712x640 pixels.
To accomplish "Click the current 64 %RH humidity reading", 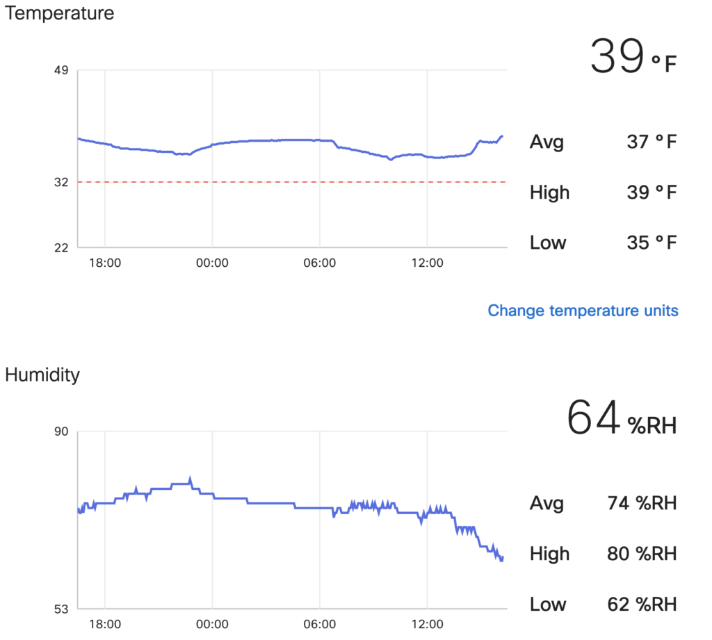I will click(x=621, y=418).
